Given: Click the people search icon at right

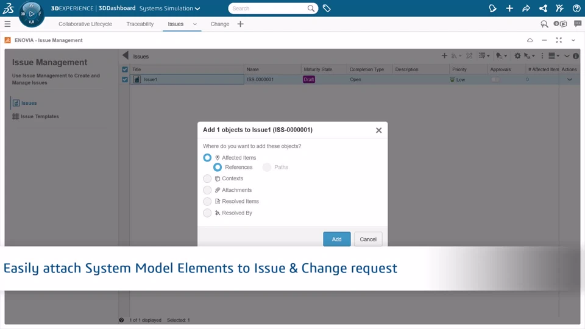Looking at the screenshot, I should (x=544, y=24).
